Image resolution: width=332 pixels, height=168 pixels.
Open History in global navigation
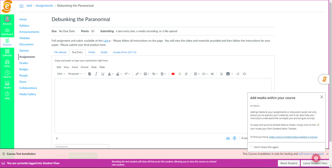[x=7, y=75]
